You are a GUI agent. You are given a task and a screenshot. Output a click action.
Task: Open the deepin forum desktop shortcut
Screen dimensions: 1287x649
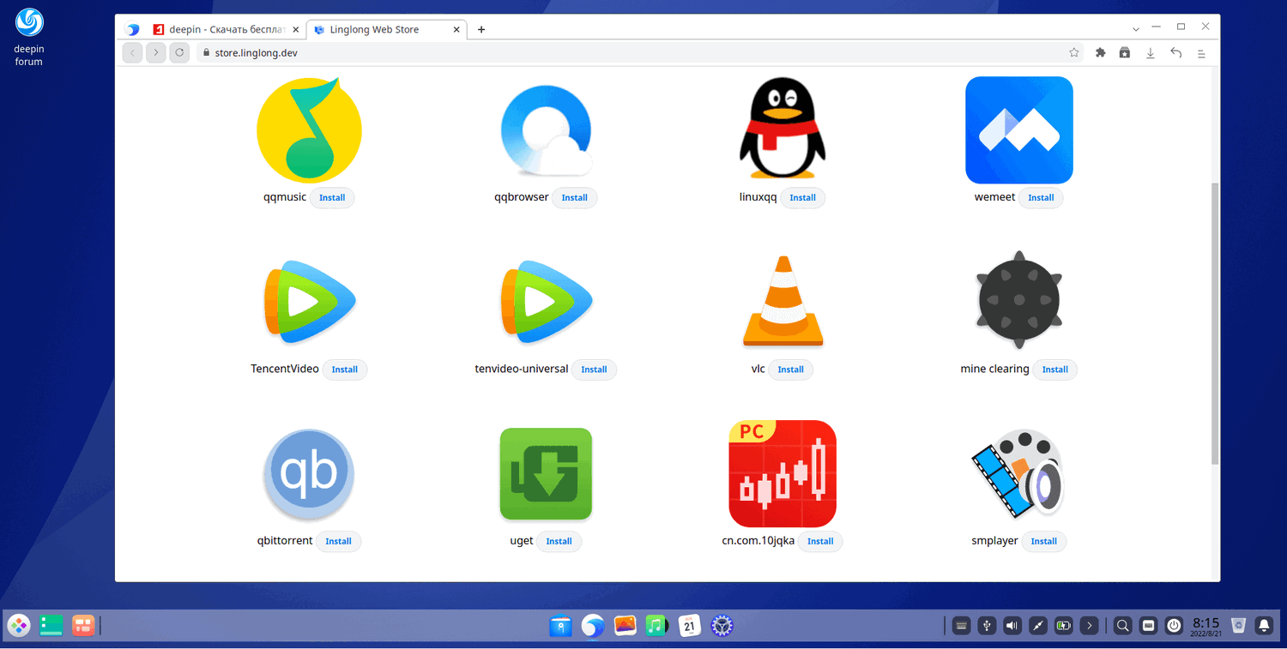click(x=29, y=36)
